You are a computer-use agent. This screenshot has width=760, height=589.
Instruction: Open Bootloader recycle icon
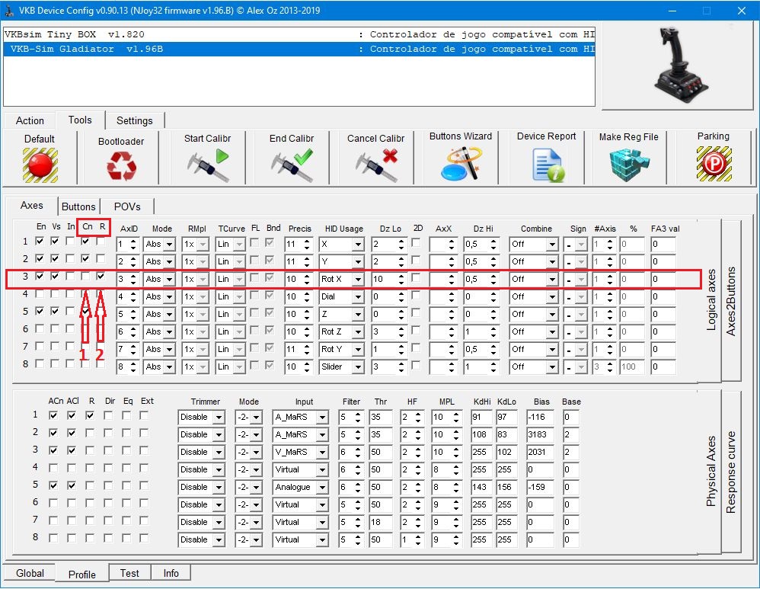[121, 166]
